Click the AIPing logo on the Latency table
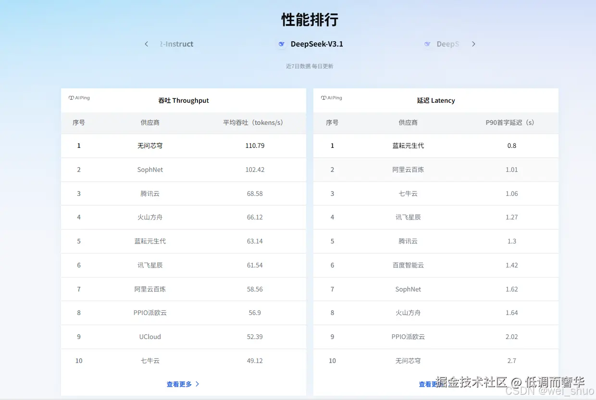This screenshot has width=596, height=400. 331,97
